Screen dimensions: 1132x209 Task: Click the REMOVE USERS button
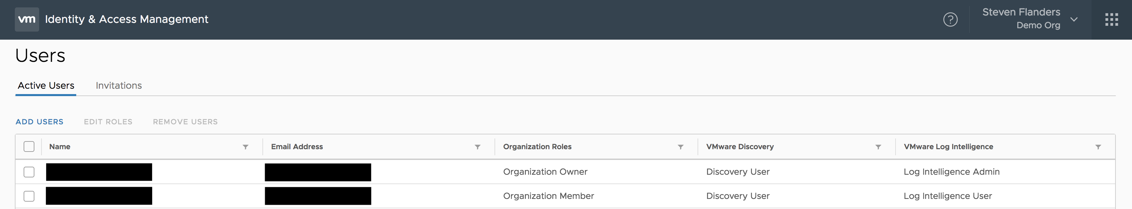tap(185, 122)
